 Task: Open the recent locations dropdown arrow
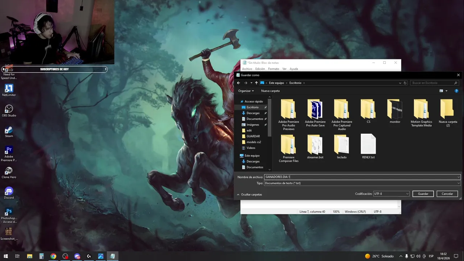tap(251, 83)
